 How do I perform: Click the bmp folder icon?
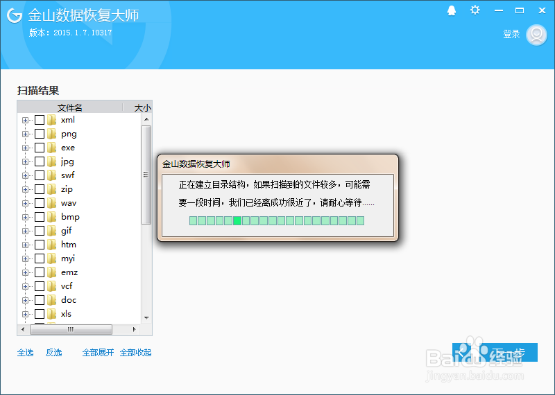coord(51,217)
